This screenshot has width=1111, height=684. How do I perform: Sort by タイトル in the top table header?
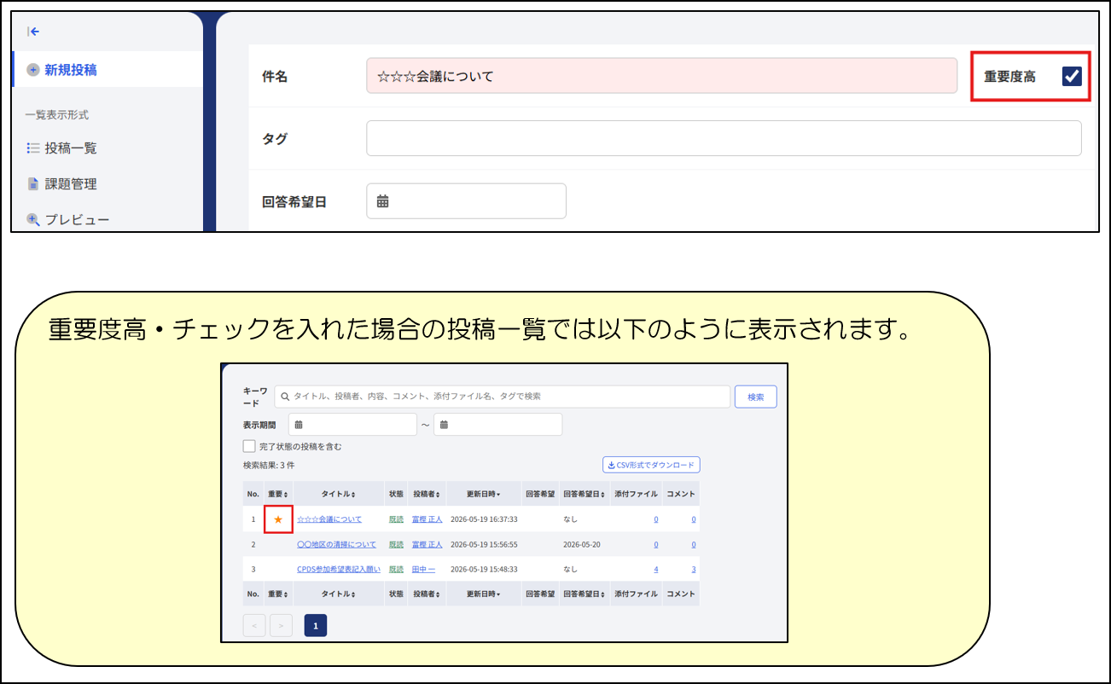338,494
